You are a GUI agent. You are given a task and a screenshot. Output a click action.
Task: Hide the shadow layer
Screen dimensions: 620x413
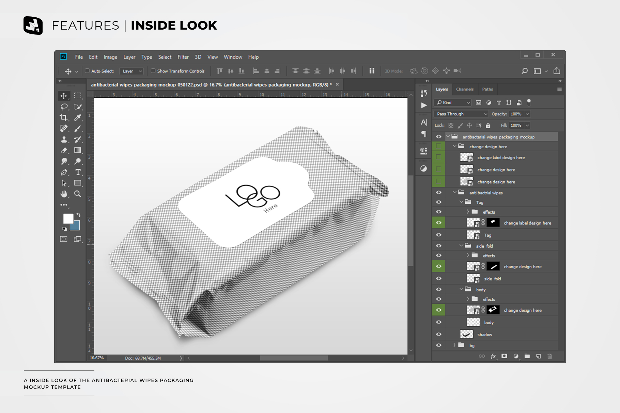438,334
